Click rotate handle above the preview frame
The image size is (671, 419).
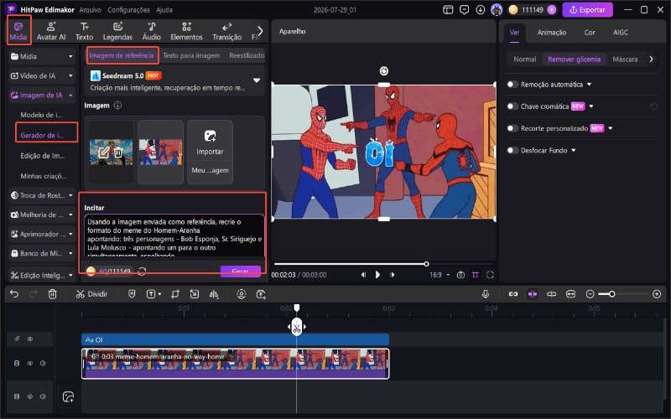384,71
